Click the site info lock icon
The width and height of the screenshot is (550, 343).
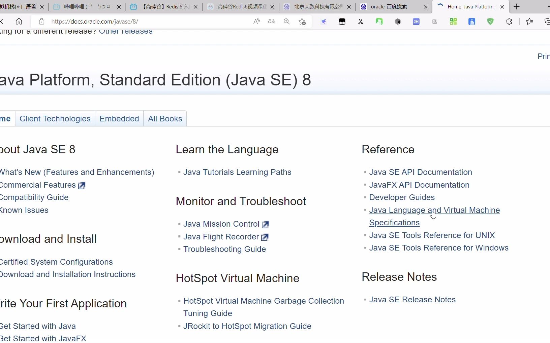pyautogui.click(x=41, y=22)
